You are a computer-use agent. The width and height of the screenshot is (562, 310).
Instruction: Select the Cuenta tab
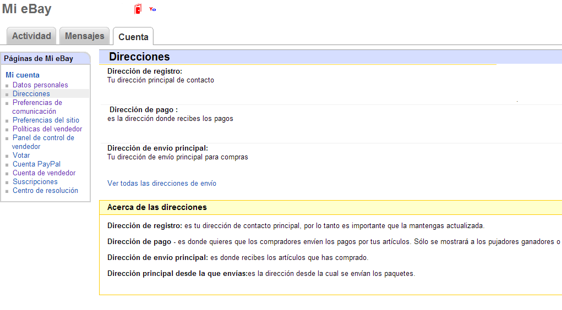[133, 37]
